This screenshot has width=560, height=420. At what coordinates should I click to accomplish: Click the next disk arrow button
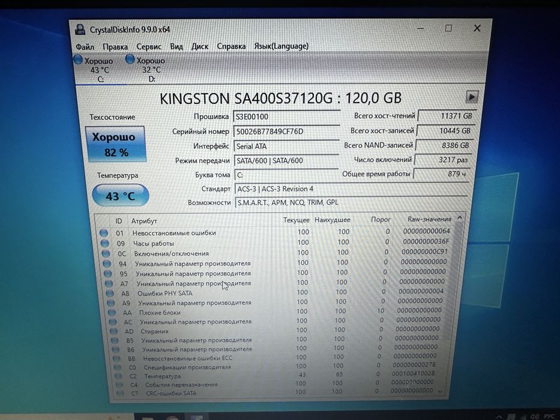[472, 97]
